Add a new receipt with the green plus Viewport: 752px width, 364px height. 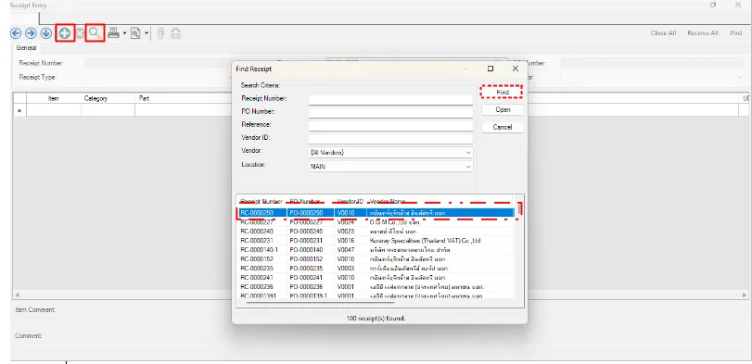(x=65, y=33)
